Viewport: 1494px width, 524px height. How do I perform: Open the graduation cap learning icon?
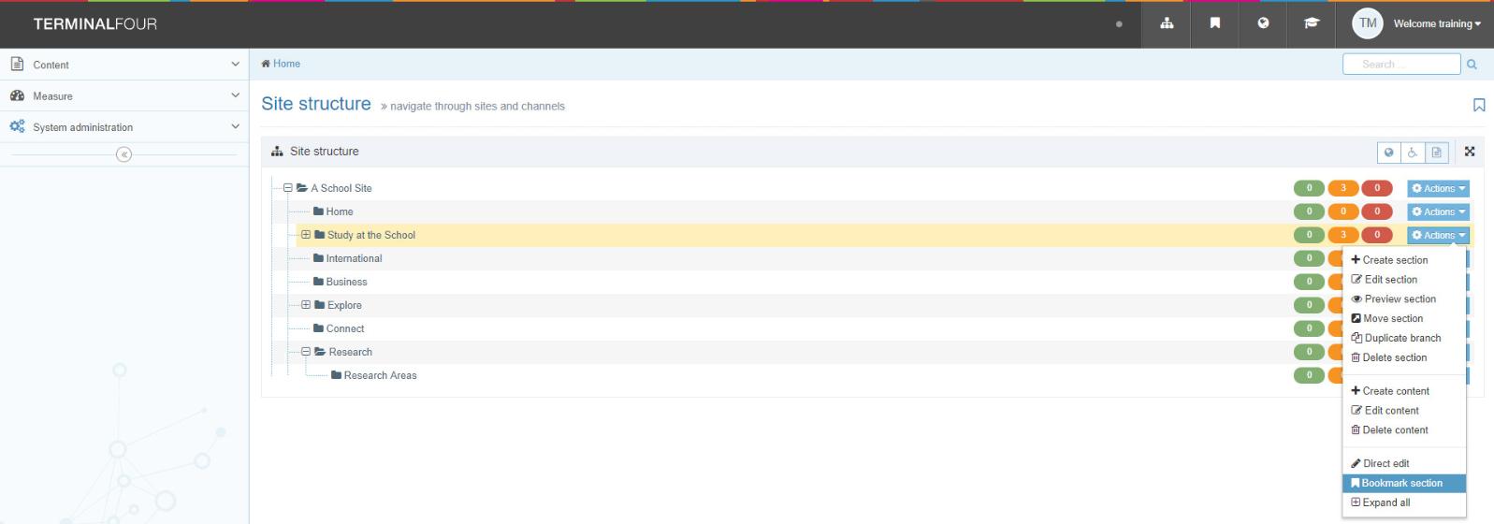(1312, 23)
